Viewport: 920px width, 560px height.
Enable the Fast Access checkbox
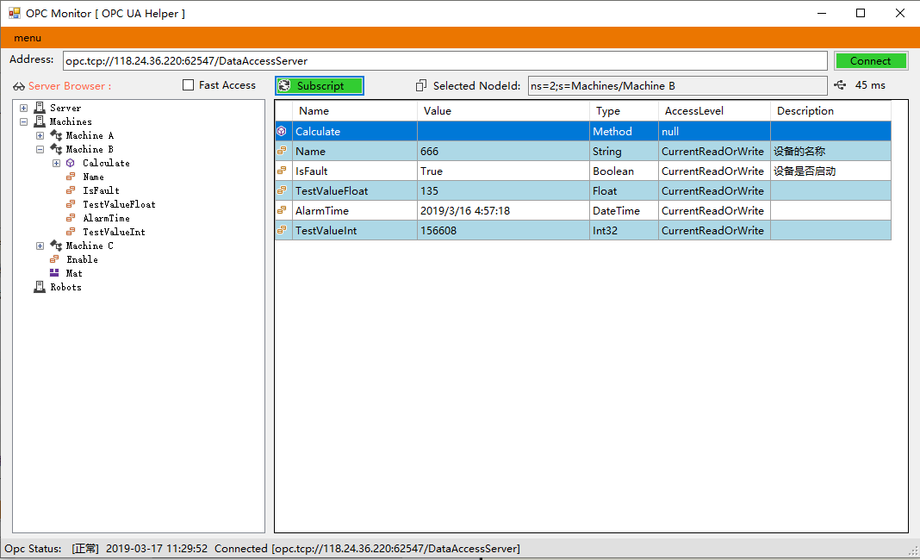click(189, 85)
